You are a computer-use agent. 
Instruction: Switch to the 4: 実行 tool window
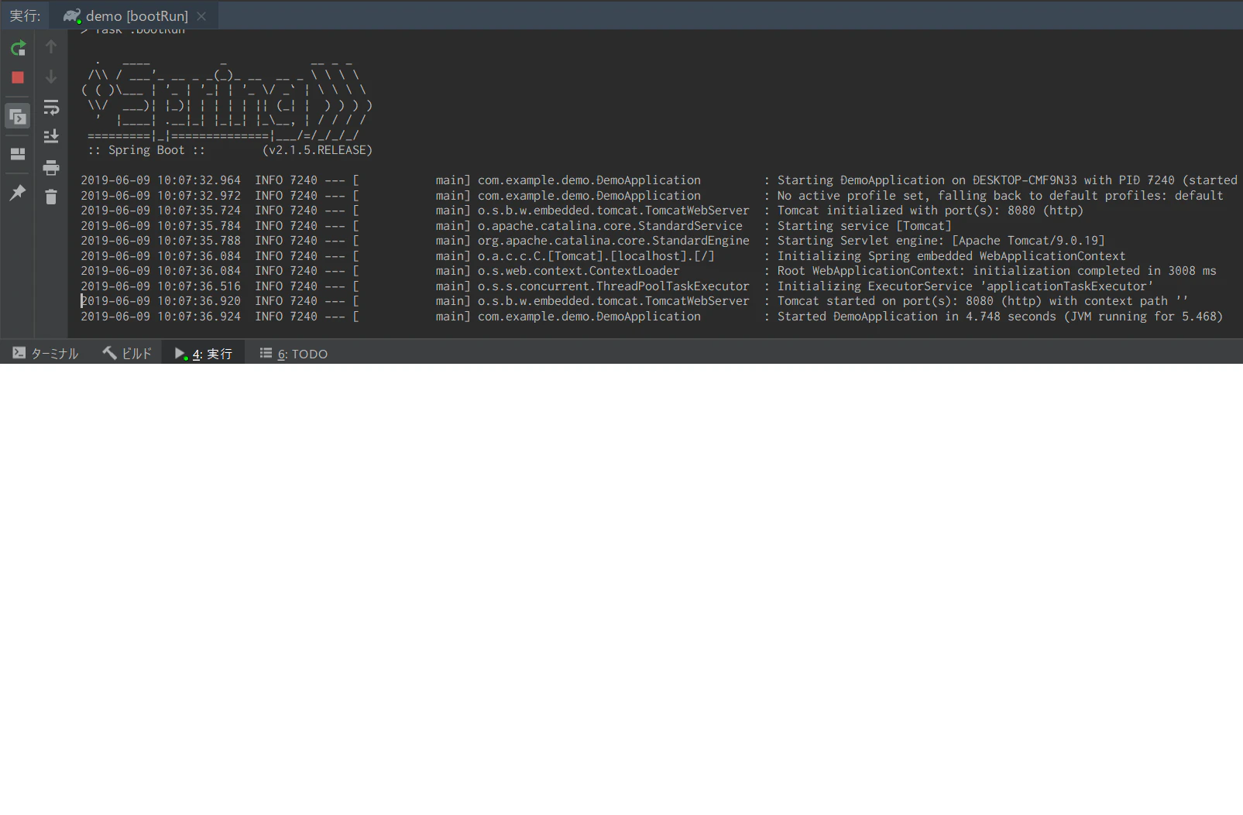(204, 354)
